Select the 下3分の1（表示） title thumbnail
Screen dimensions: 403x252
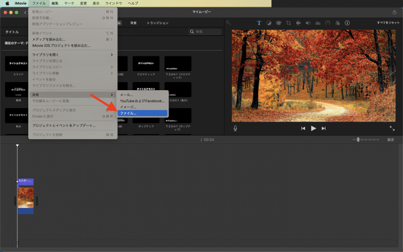[178, 89]
